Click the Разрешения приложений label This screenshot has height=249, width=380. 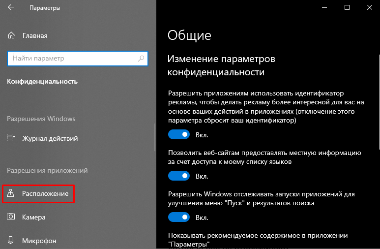47,170
